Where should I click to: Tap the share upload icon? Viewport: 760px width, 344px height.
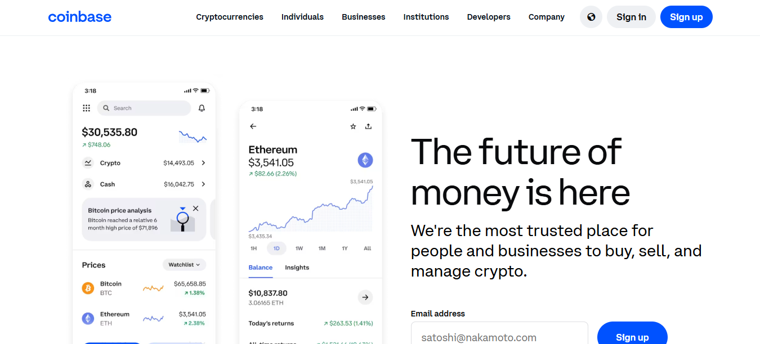[x=368, y=126]
